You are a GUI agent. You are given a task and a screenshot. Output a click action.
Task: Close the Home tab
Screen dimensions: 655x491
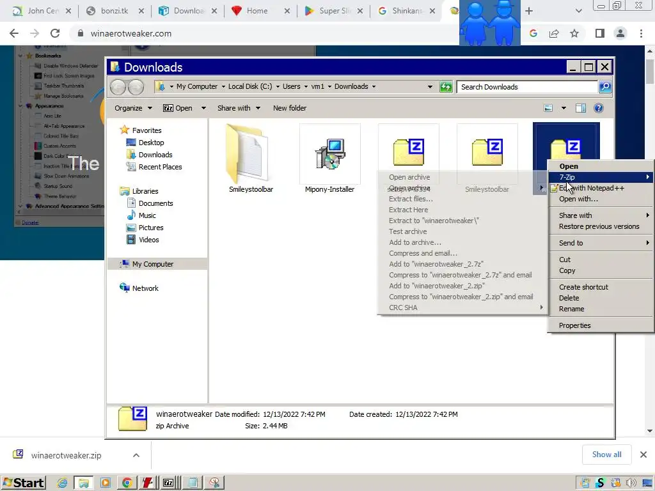(287, 11)
